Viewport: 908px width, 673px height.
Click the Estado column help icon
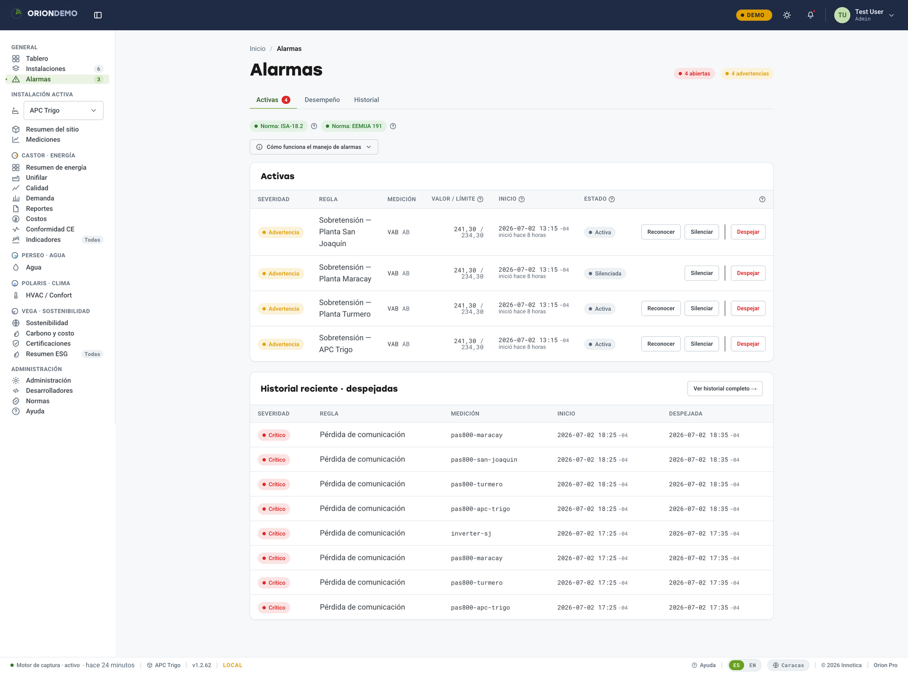coord(611,199)
